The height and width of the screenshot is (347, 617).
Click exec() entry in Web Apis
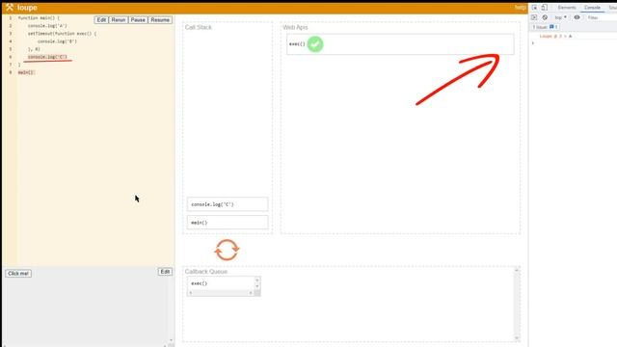pyautogui.click(x=400, y=44)
